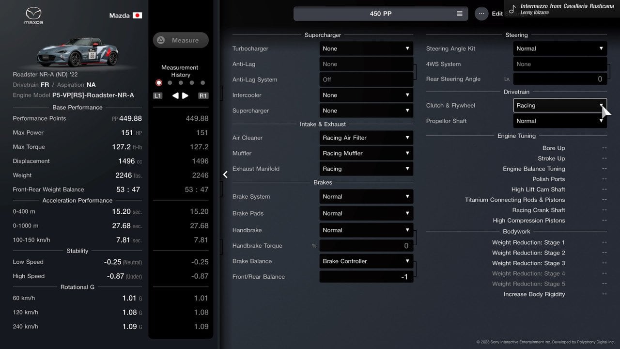Viewport: 620px width, 349px height.
Task: Go to next measurement with right arrow
Action: 185,96
